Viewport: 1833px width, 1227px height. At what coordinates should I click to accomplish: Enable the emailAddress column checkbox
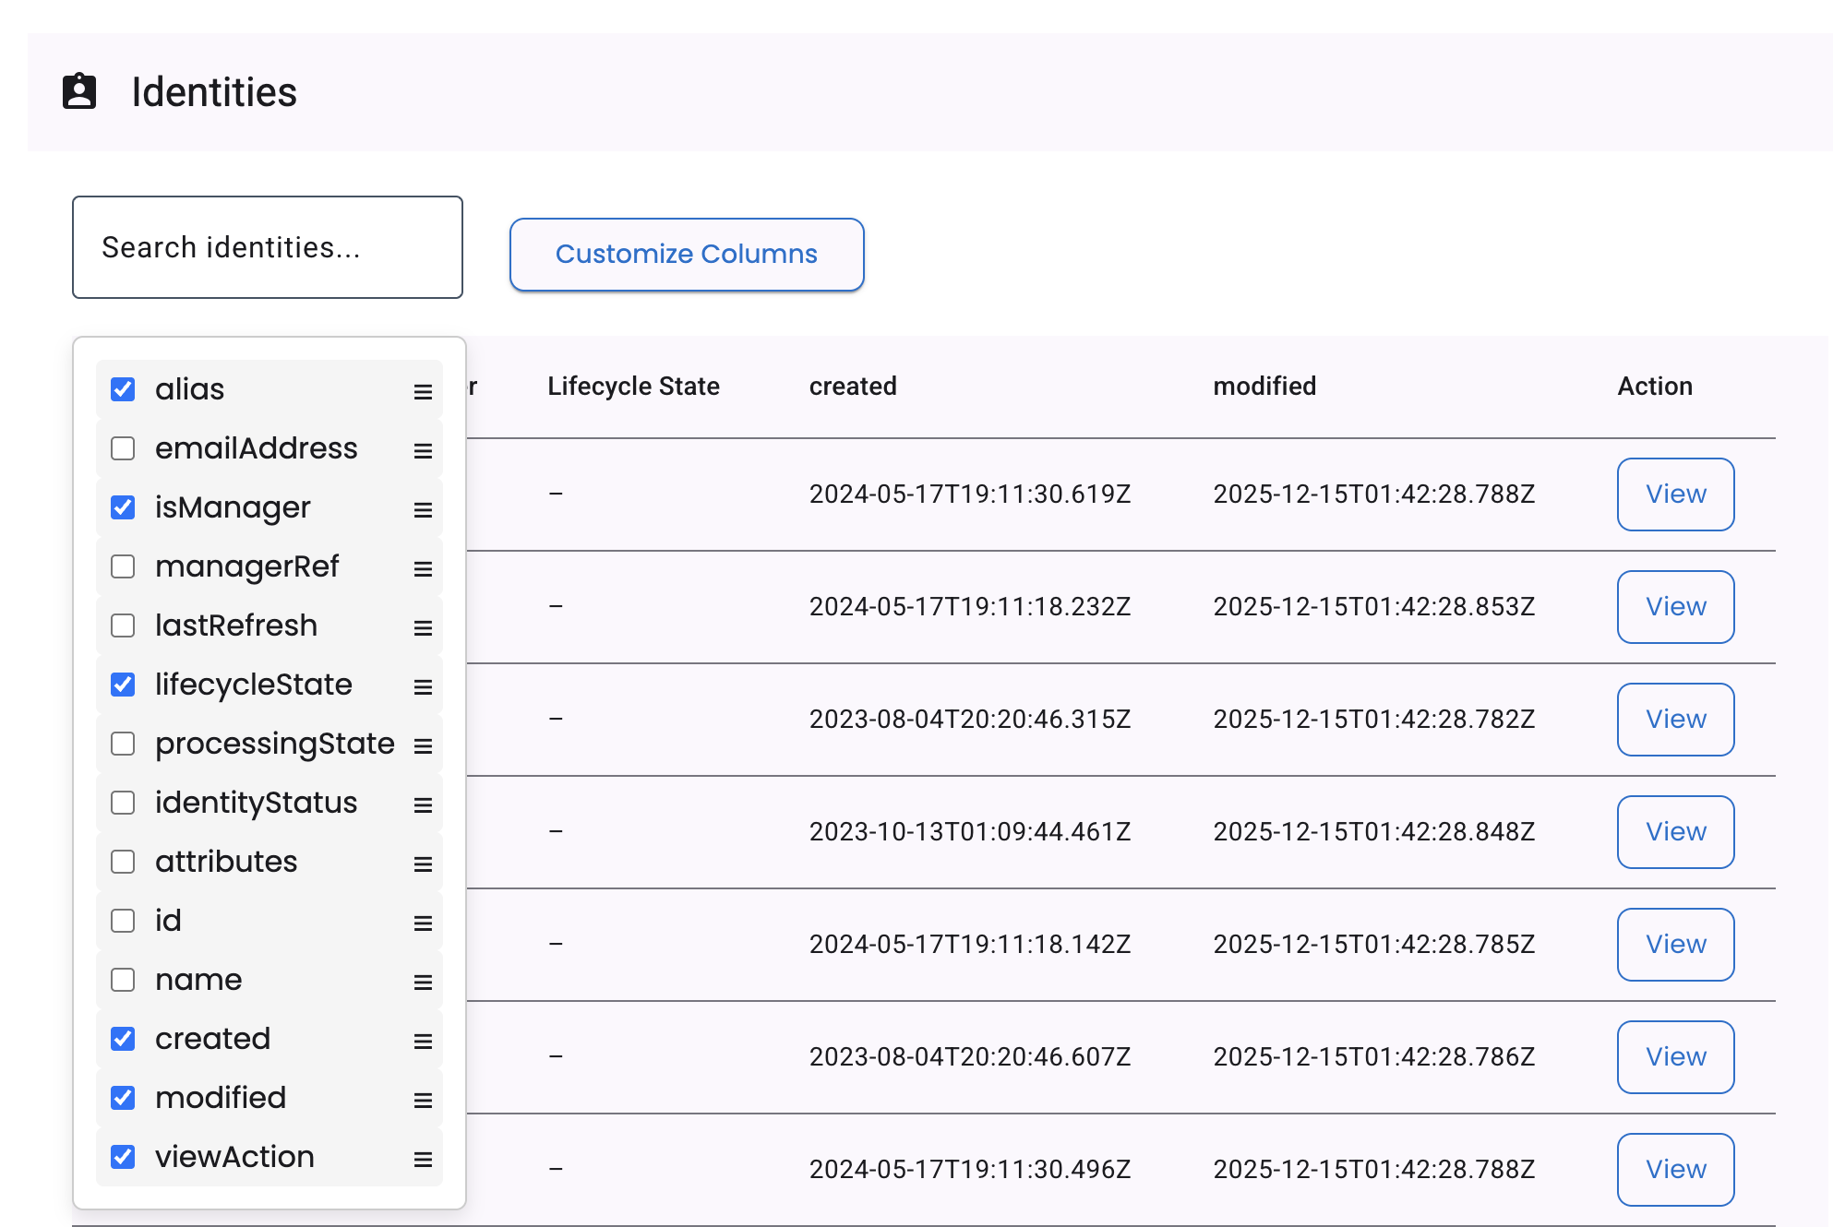click(x=123, y=448)
